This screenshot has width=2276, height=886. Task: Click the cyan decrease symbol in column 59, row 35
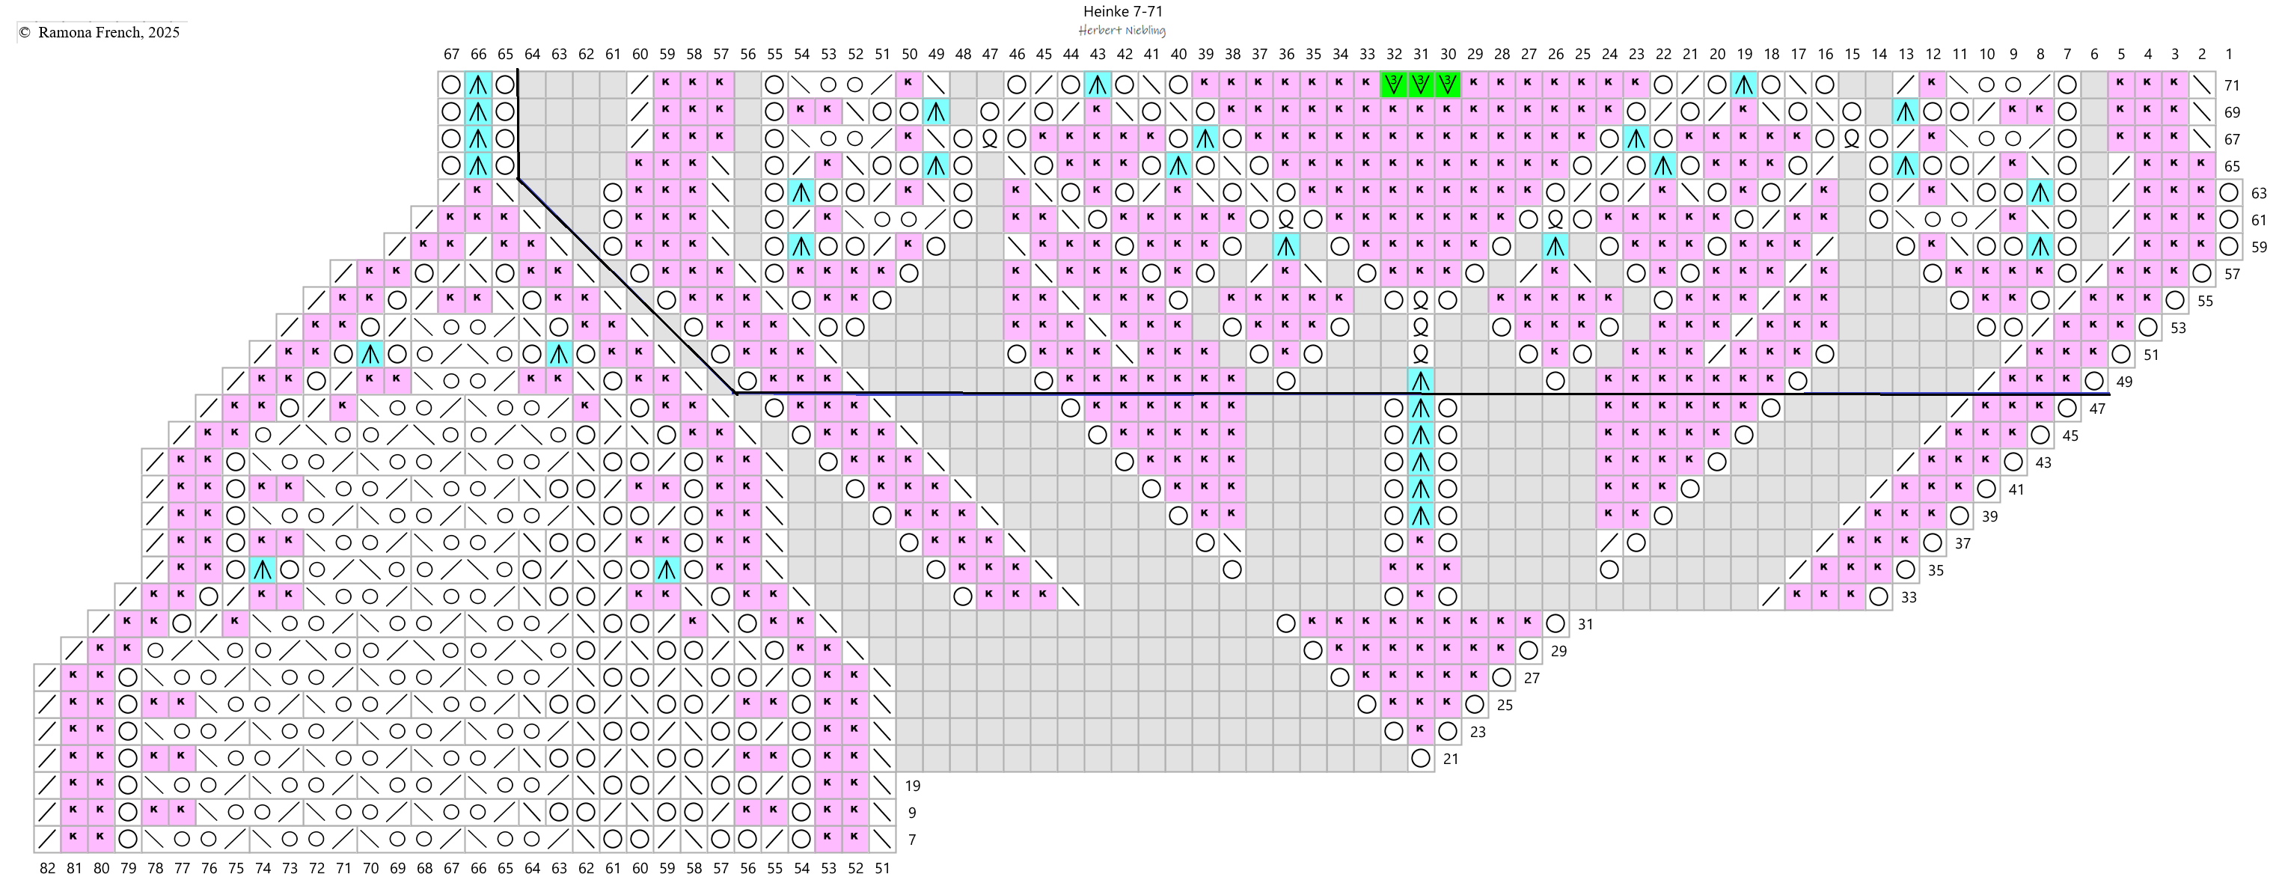tap(666, 569)
